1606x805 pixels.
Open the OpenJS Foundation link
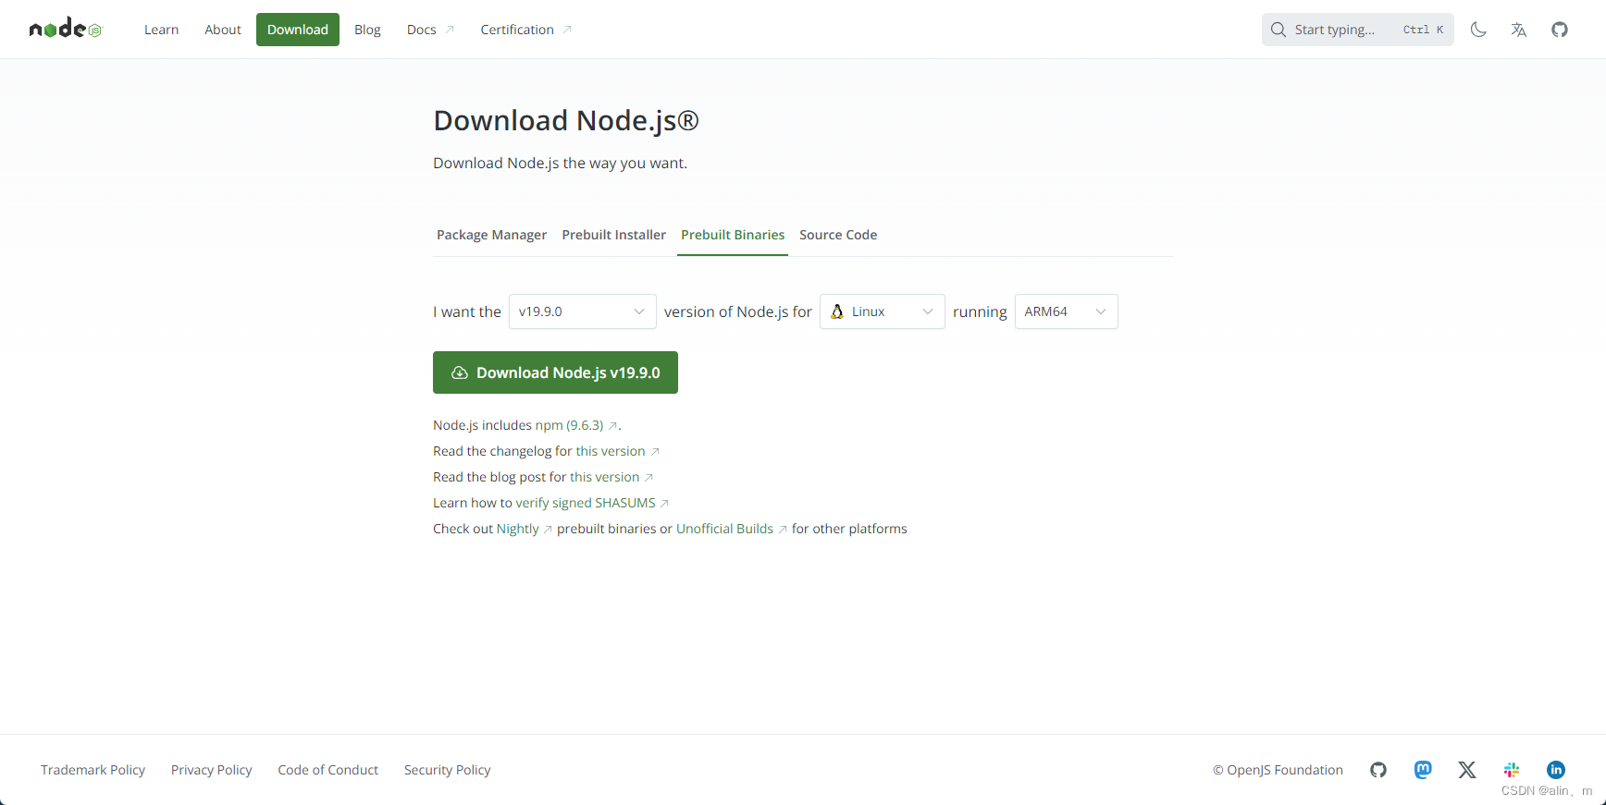pos(1279,770)
